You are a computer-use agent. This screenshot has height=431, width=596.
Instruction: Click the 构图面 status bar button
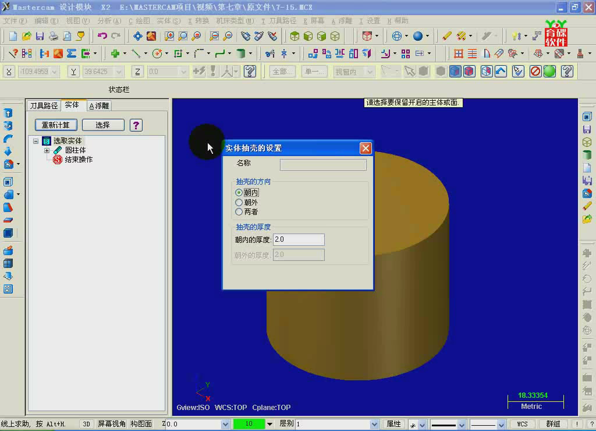(x=141, y=424)
